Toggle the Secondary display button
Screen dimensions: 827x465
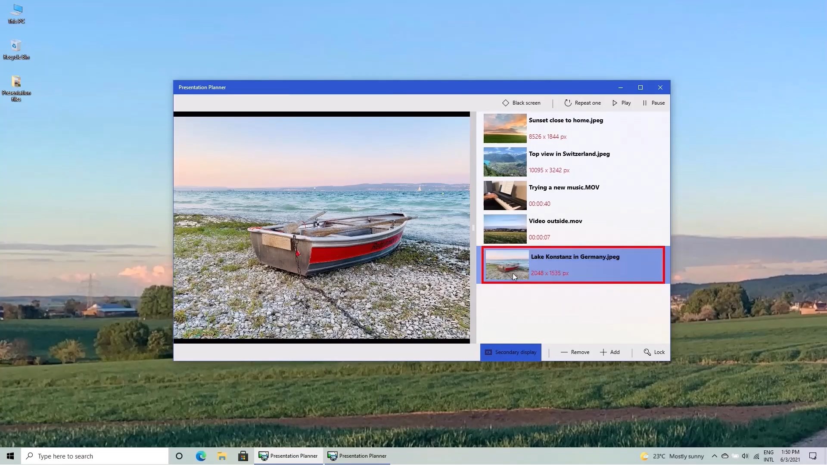[511, 352]
